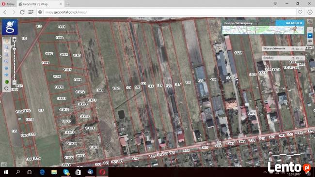Image resolution: width=315 pixels, height=177 pixels.
Task: Open map settings gear icon
Action: click(310, 21)
